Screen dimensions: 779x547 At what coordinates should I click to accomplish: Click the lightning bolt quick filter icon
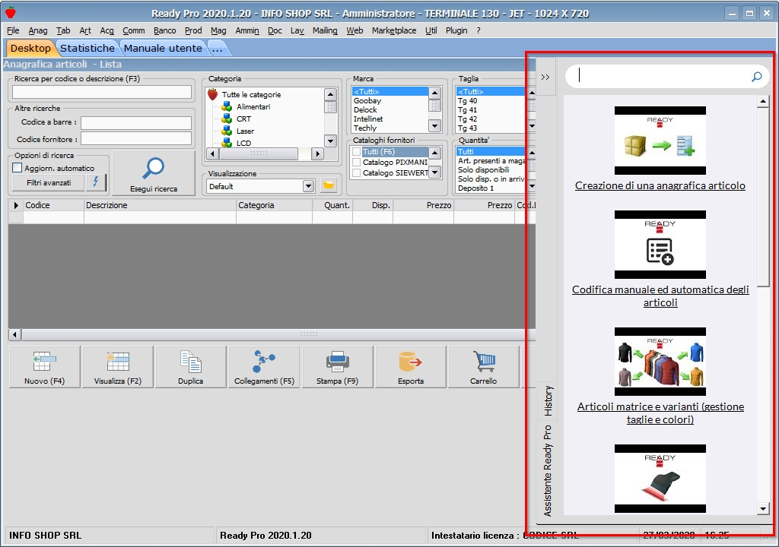coord(96,182)
